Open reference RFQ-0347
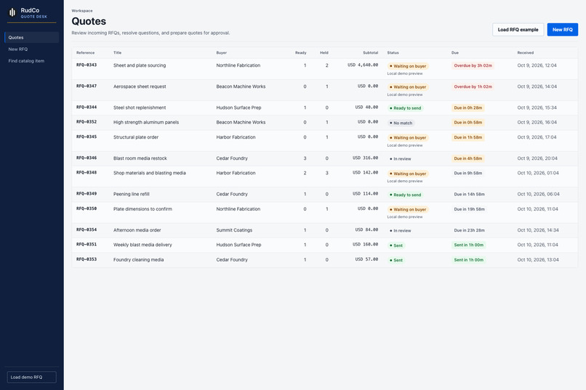Viewport: 586px width, 390px height. coord(87,86)
